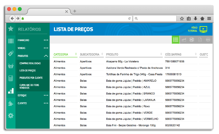
Task: Switch to list view icon
Action: point(176,40)
